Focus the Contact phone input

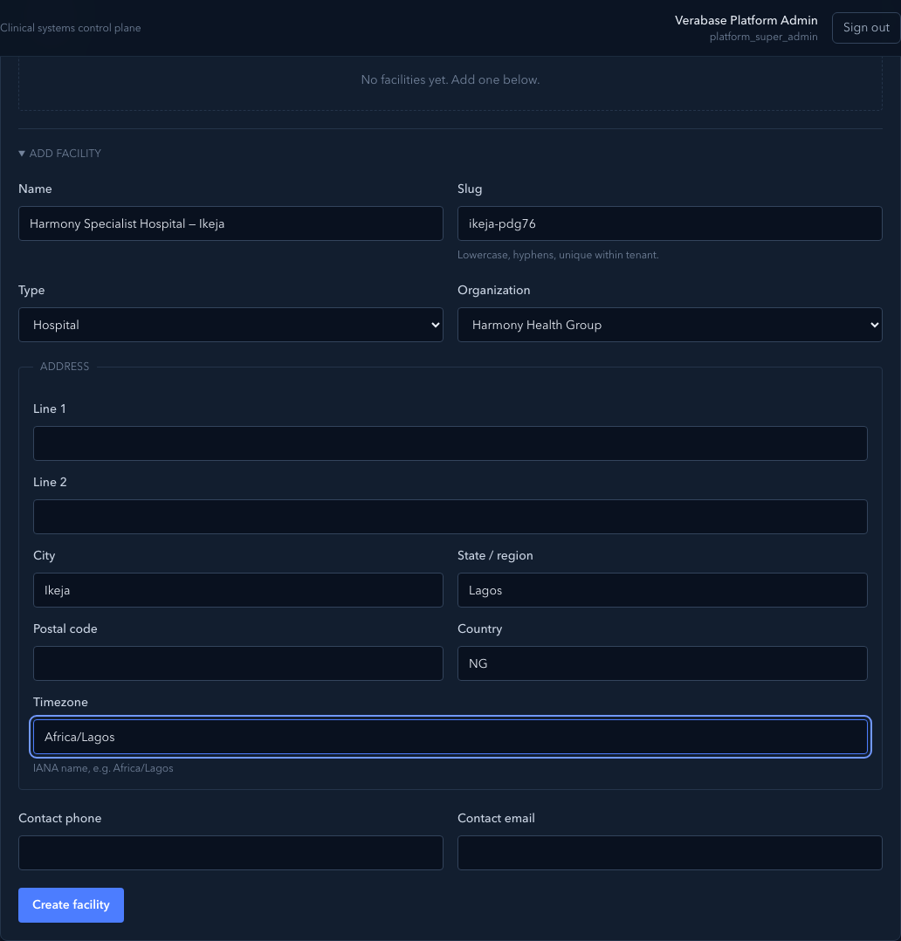click(x=230, y=853)
